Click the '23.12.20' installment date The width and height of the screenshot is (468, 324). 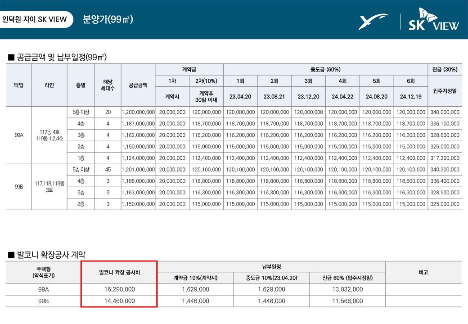point(308,97)
